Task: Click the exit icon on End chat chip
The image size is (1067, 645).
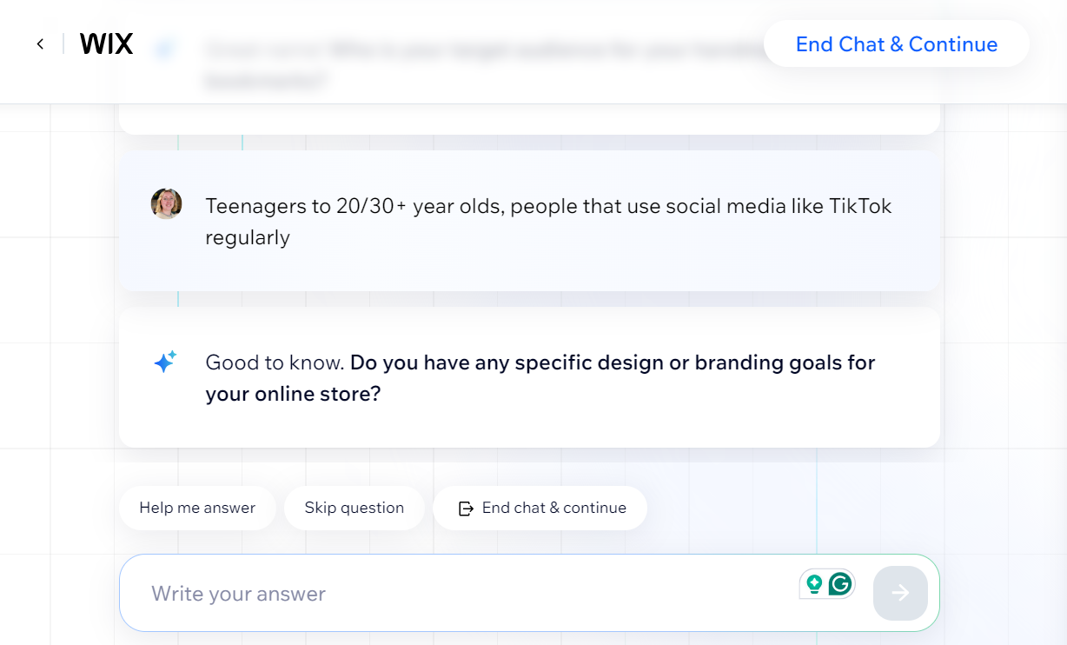Action: [x=466, y=508]
